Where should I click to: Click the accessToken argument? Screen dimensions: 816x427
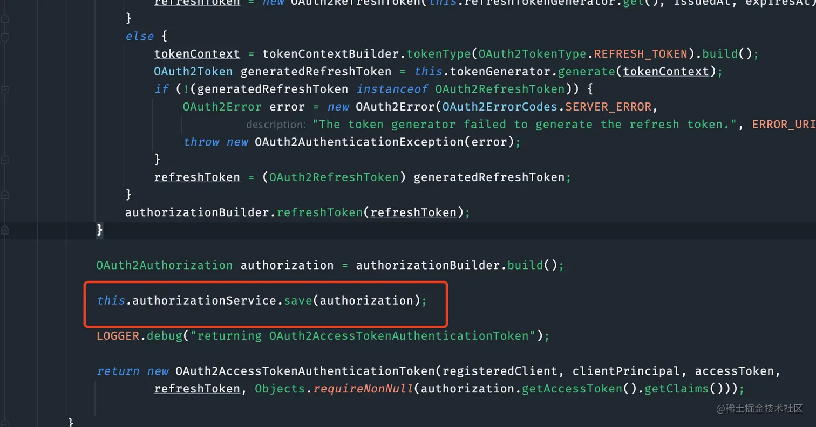[x=734, y=371]
